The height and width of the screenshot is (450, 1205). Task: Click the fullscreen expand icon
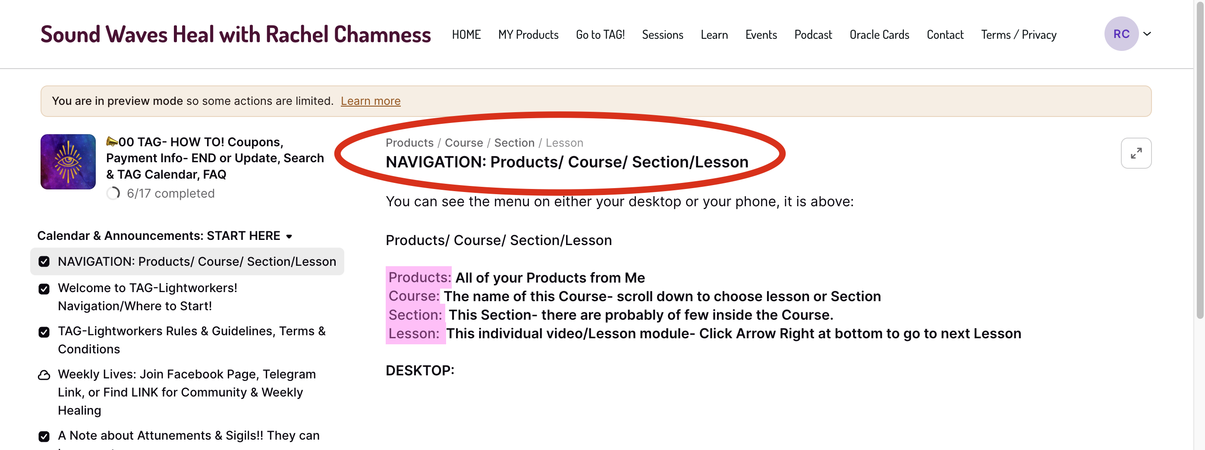pos(1136,154)
